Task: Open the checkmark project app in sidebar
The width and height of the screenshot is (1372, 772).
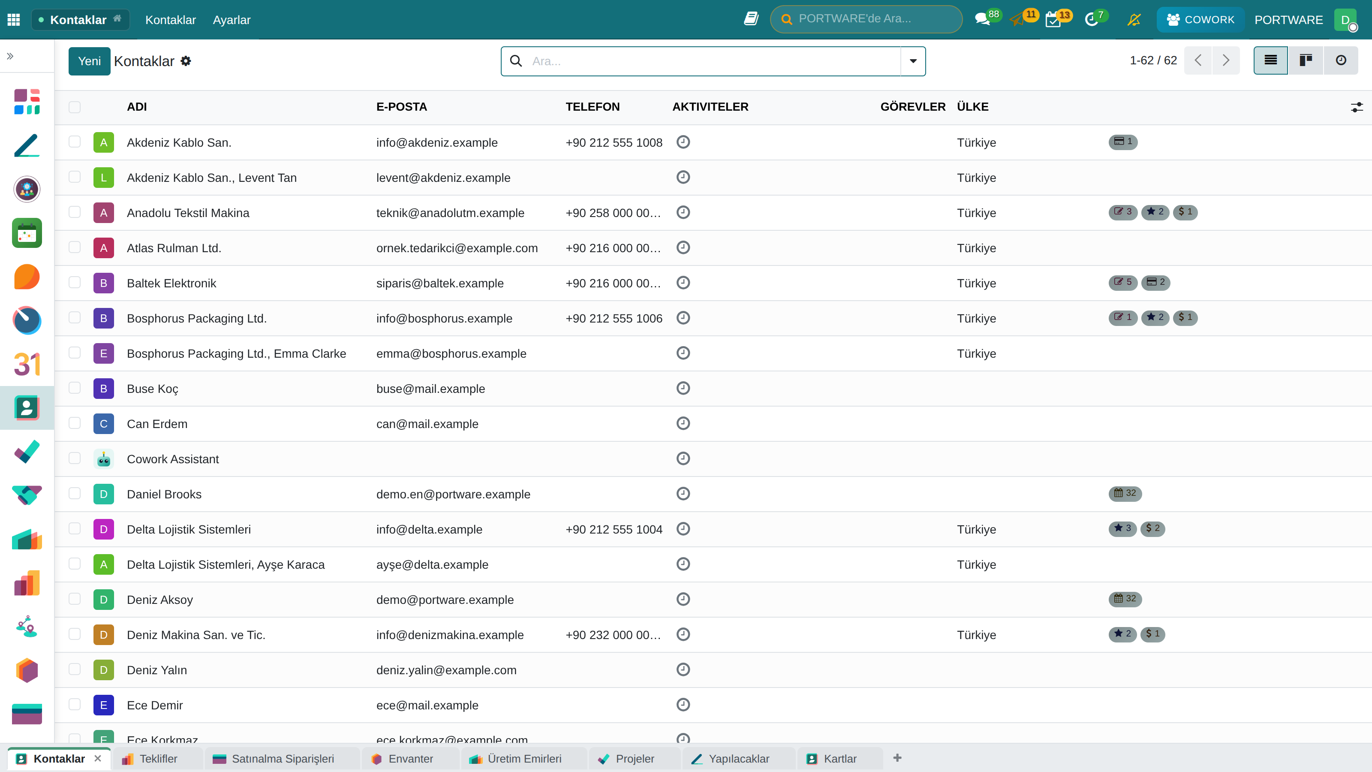Action: click(27, 452)
